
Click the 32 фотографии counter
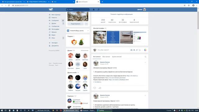(x=123, y=21)
